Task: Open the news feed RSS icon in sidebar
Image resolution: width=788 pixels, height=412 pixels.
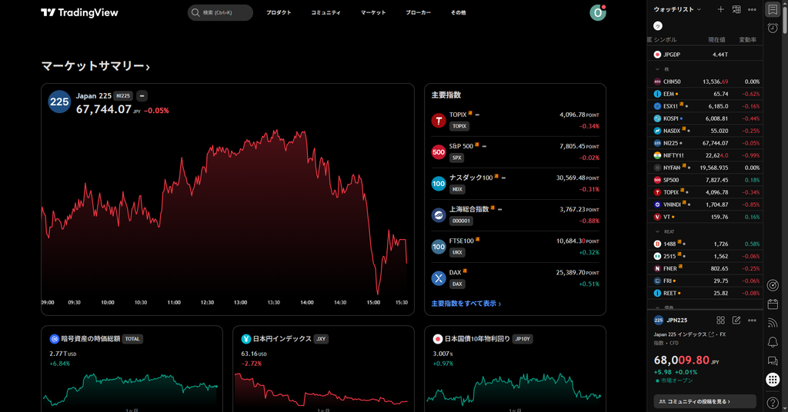Action: pyautogui.click(x=773, y=323)
